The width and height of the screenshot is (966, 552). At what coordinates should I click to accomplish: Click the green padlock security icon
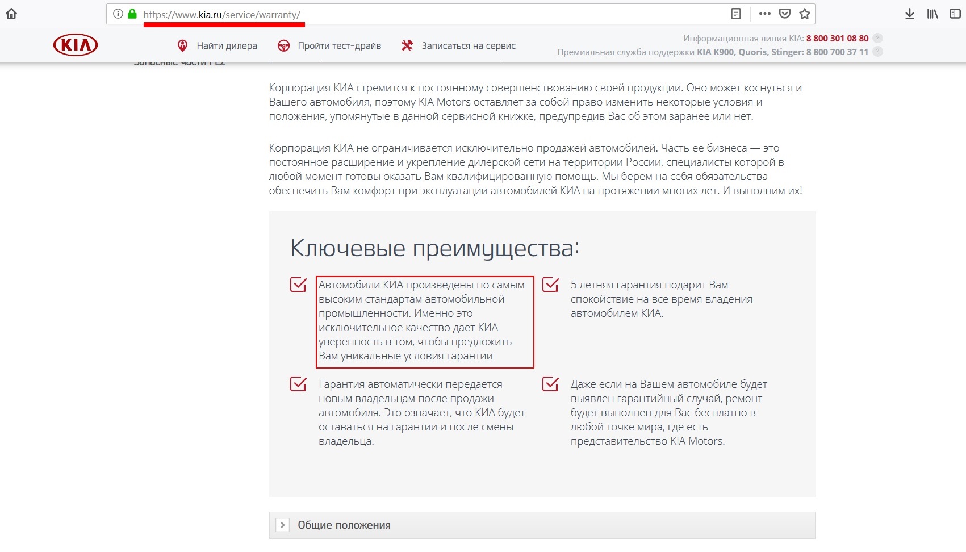click(x=132, y=14)
